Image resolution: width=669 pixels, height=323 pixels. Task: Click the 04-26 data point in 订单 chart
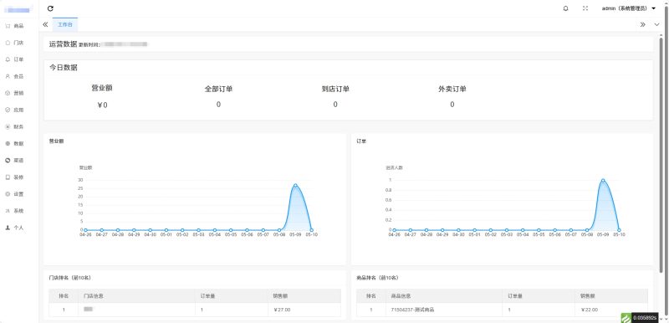coord(394,230)
